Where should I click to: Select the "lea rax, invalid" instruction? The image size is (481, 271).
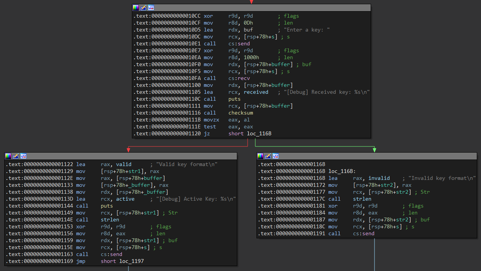coord(367,178)
